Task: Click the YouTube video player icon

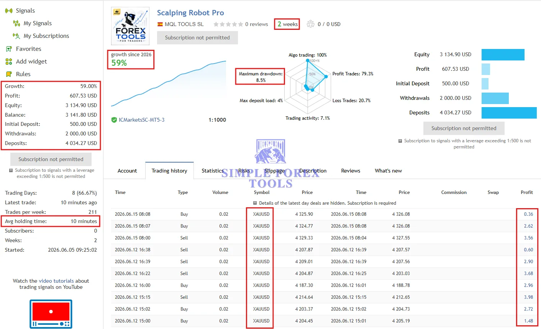Action: point(51,314)
